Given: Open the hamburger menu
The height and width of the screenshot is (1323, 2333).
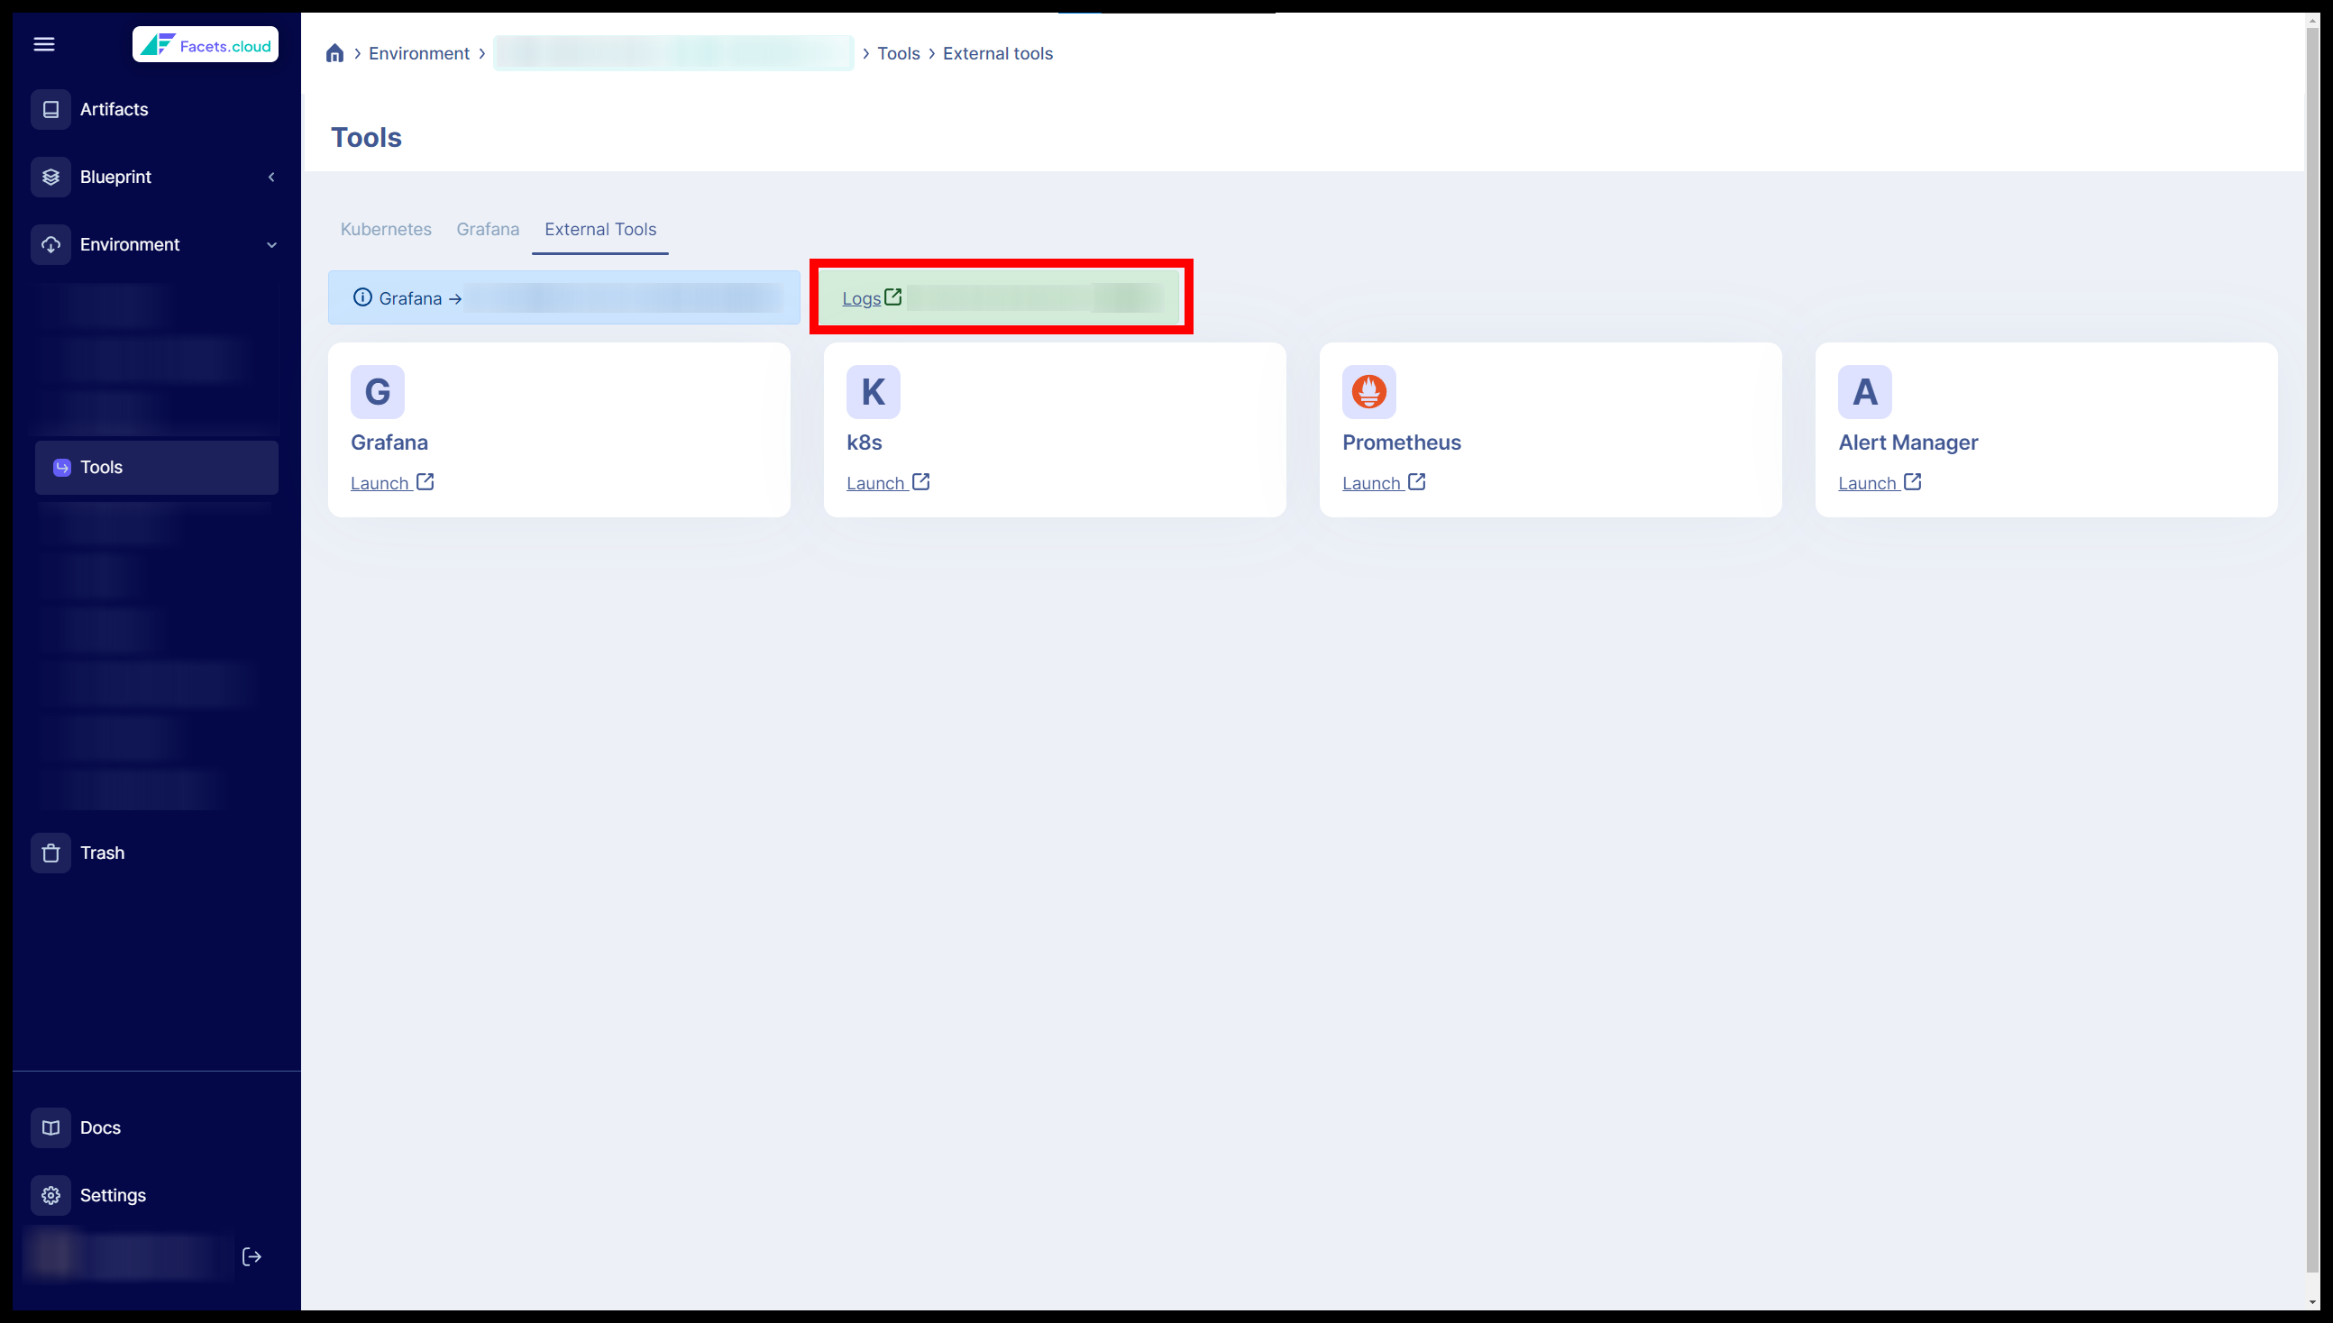Looking at the screenshot, I should [x=43, y=43].
